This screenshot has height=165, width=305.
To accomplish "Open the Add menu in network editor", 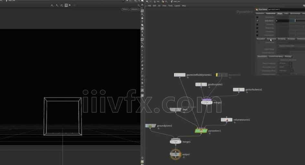I will click(x=149, y=6).
